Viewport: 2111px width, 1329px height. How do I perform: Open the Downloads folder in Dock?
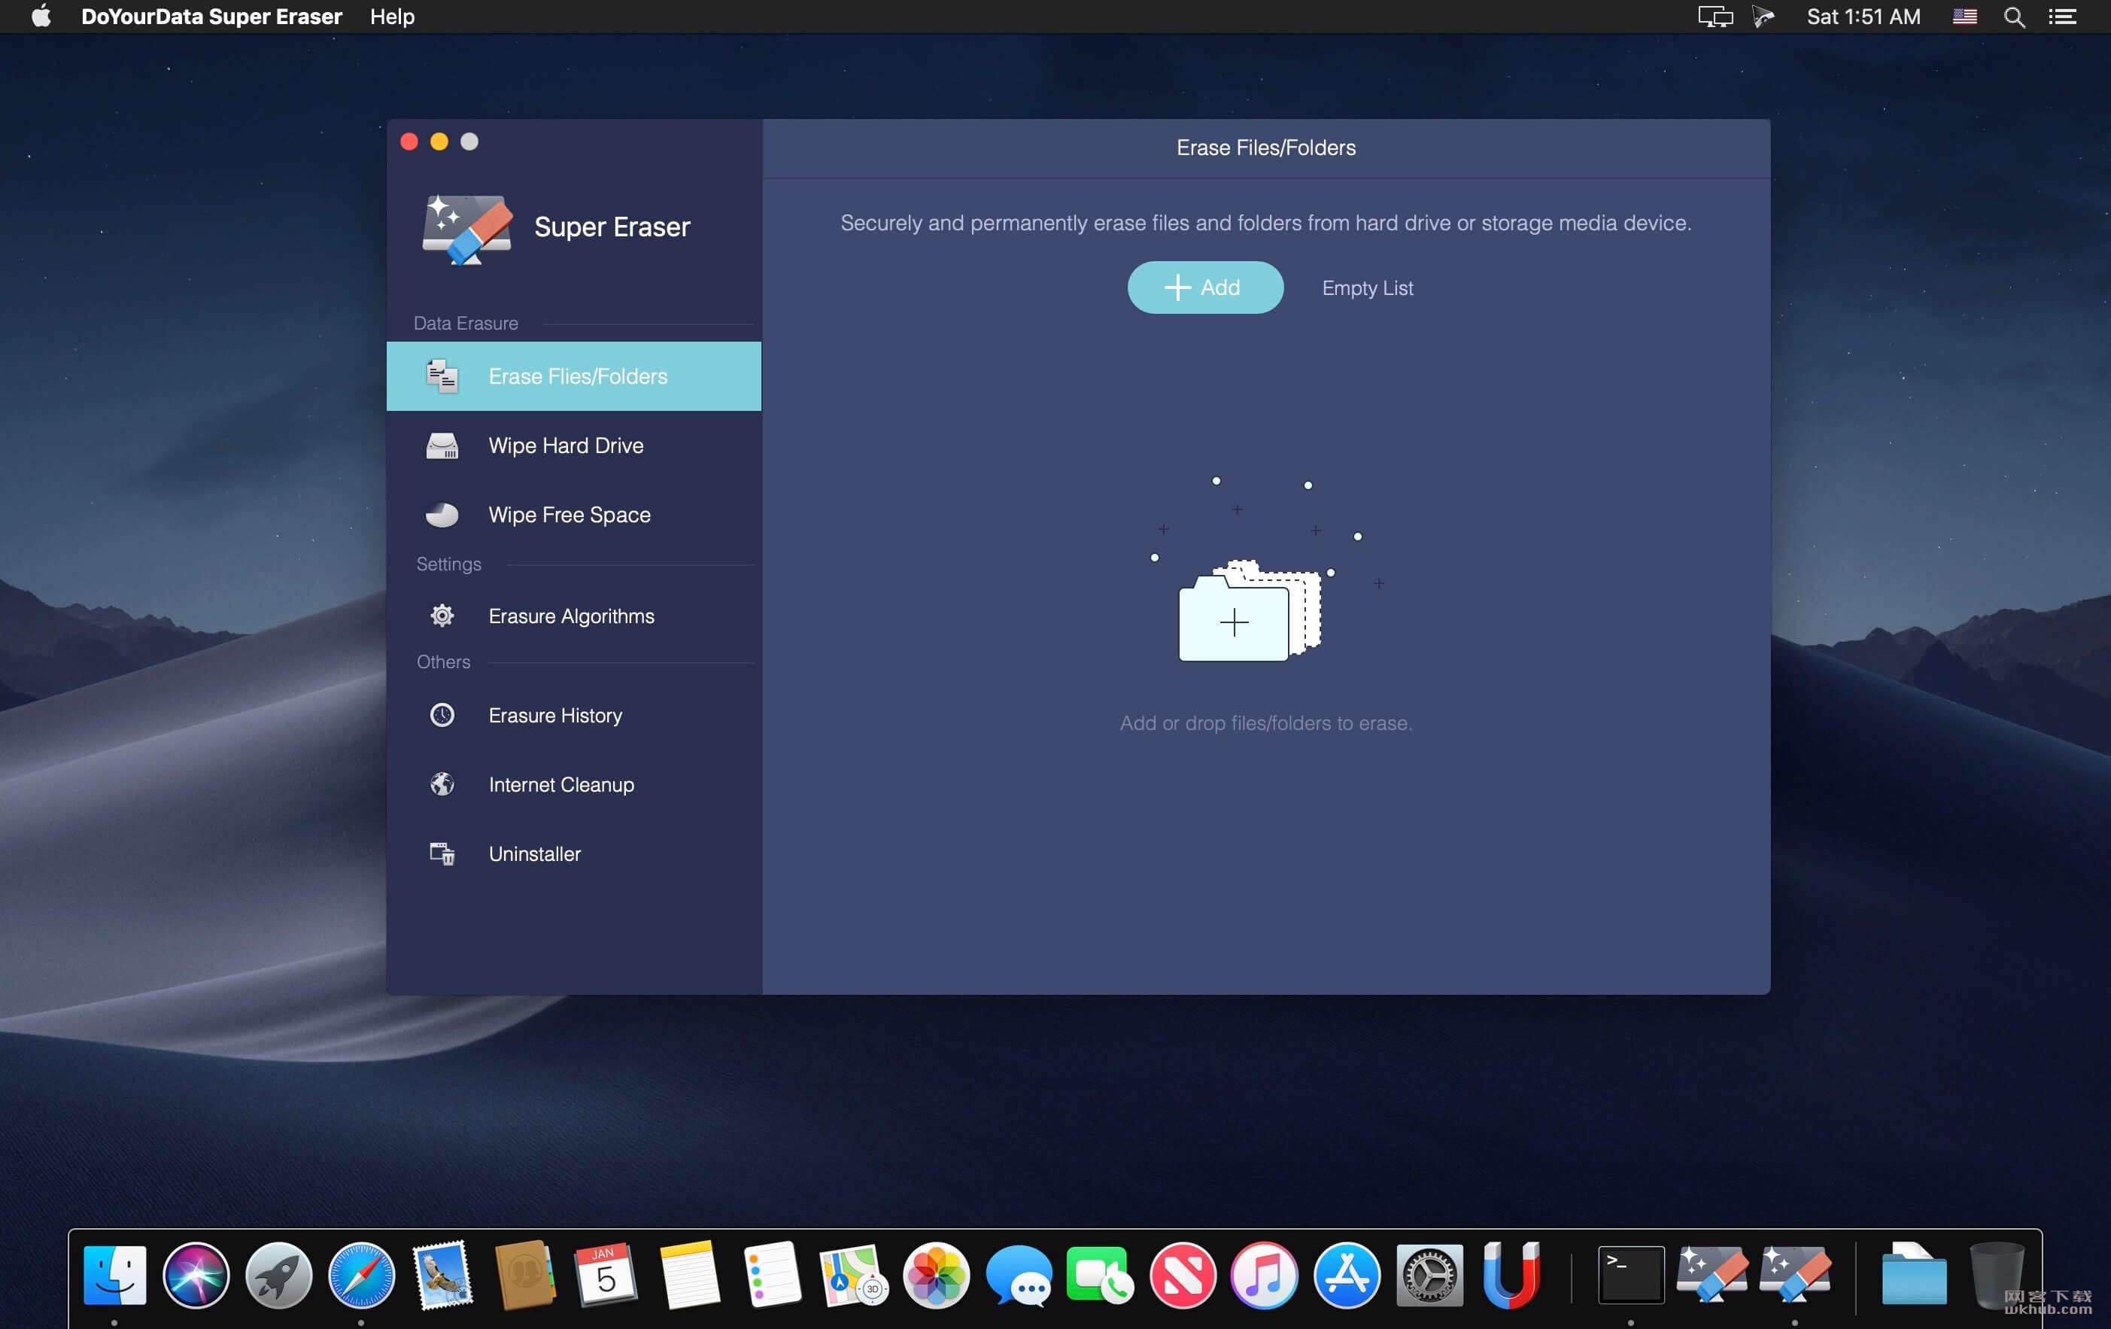1915,1275
